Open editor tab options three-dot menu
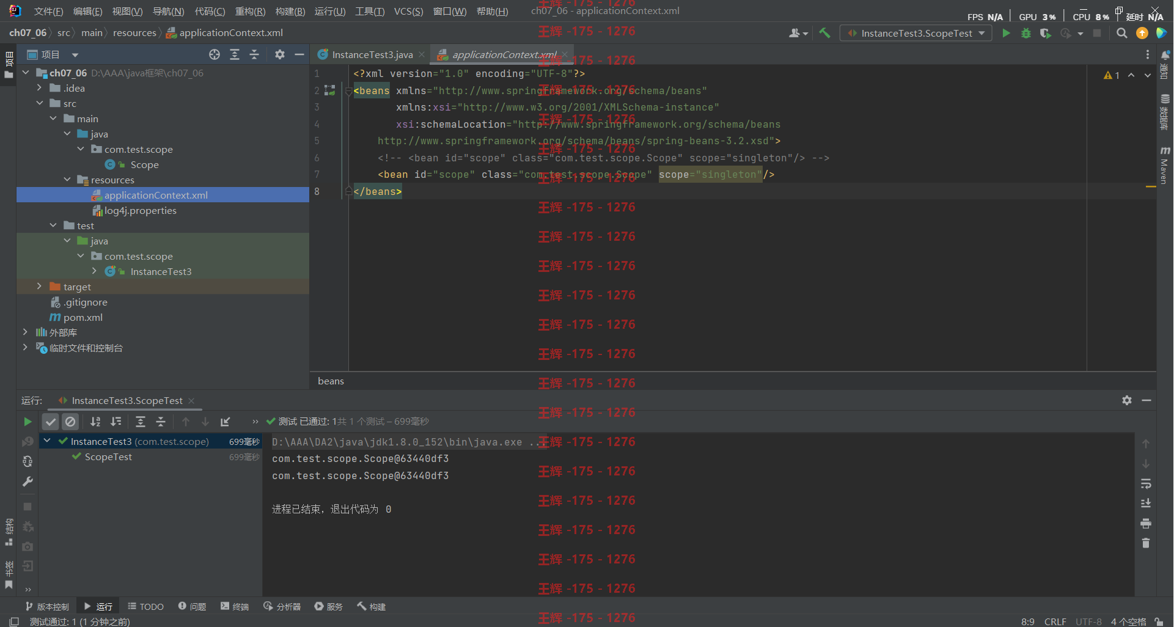 [x=1148, y=54]
